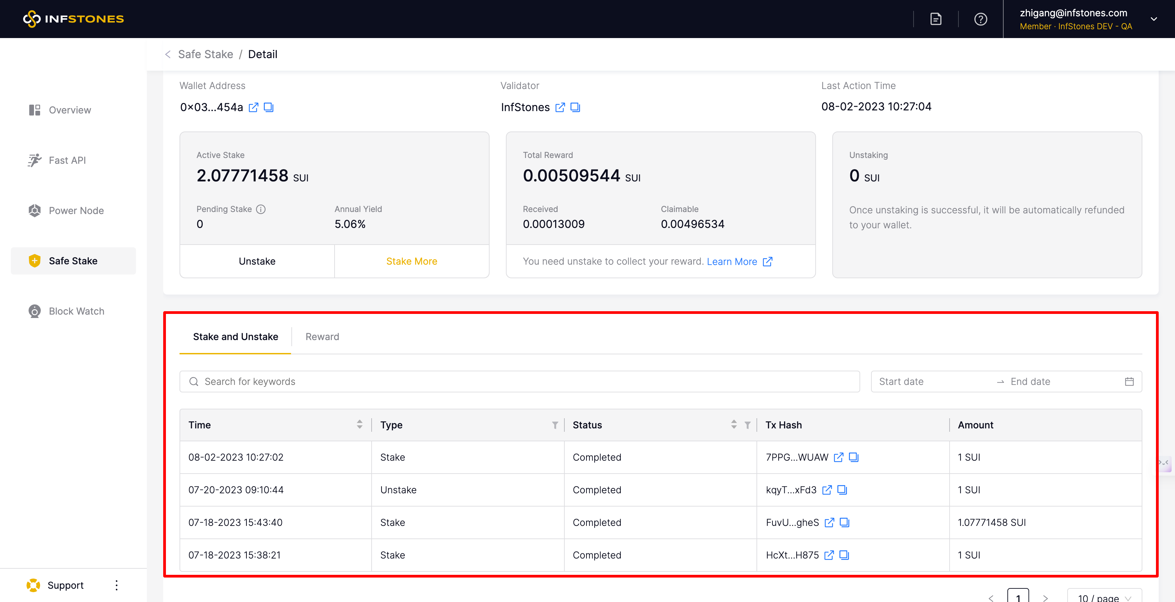This screenshot has width=1175, height=602.
Task: Click the Unstake button
Action: [257, 261]
